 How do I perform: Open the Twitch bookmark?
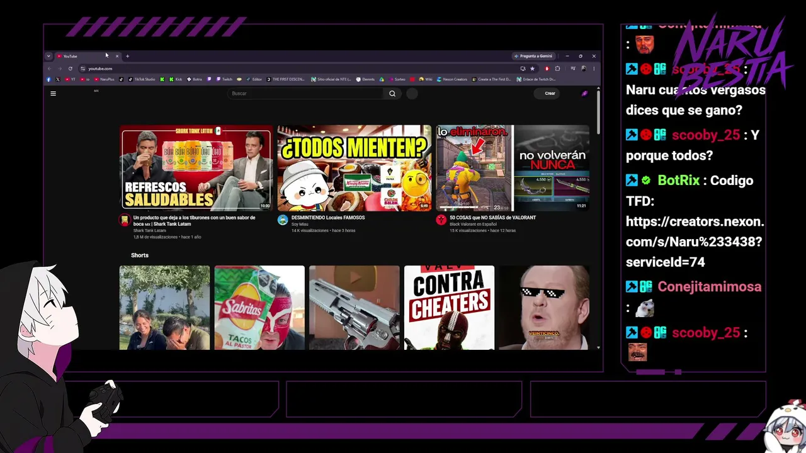tap(224, 79)
